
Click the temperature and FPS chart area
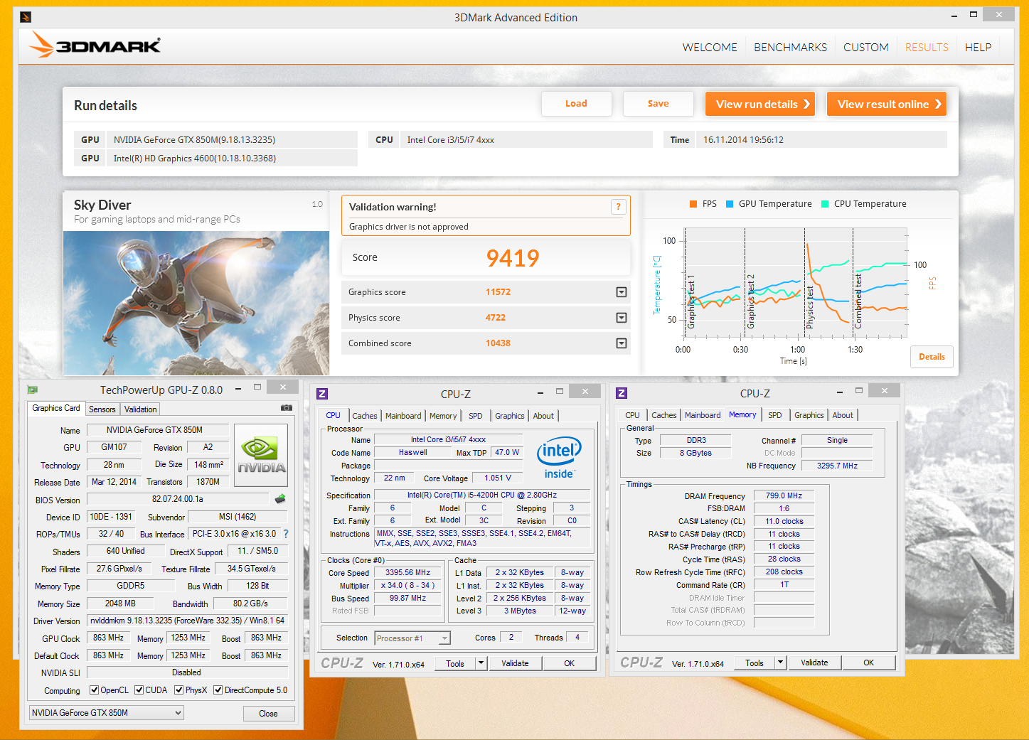click(x=795, y=283)
